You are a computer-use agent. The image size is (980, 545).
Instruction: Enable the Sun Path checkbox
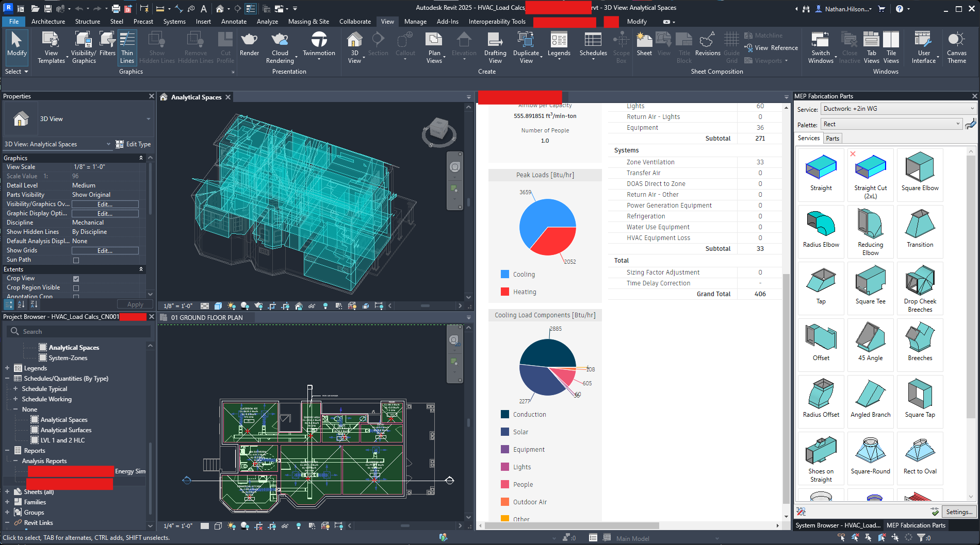76,260
